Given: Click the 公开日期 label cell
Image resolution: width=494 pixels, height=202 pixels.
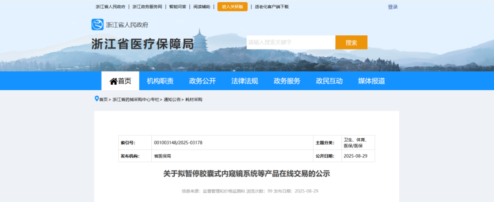Looking at the screenshot, I should point(328,156).
